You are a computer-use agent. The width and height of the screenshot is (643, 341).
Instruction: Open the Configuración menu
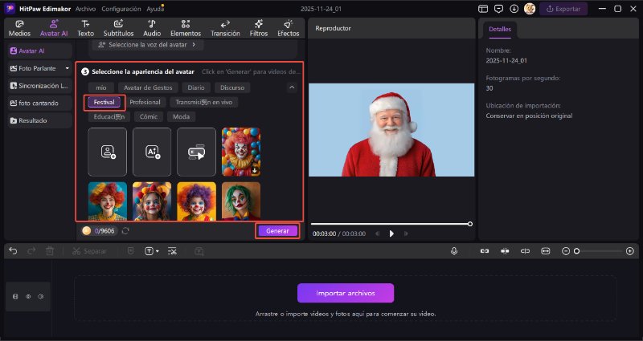(121, 9)
